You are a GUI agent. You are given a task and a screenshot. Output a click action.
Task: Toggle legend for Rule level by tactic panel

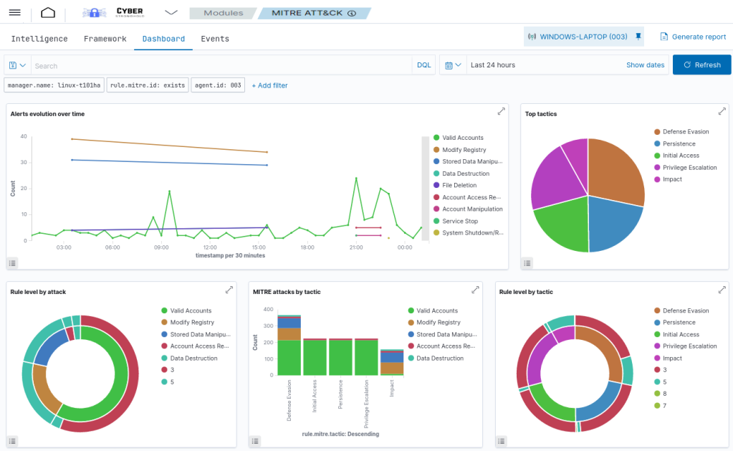point(502,441)
